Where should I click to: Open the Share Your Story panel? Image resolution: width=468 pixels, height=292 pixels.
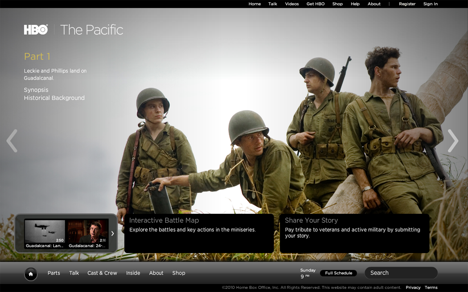point(355,234)
